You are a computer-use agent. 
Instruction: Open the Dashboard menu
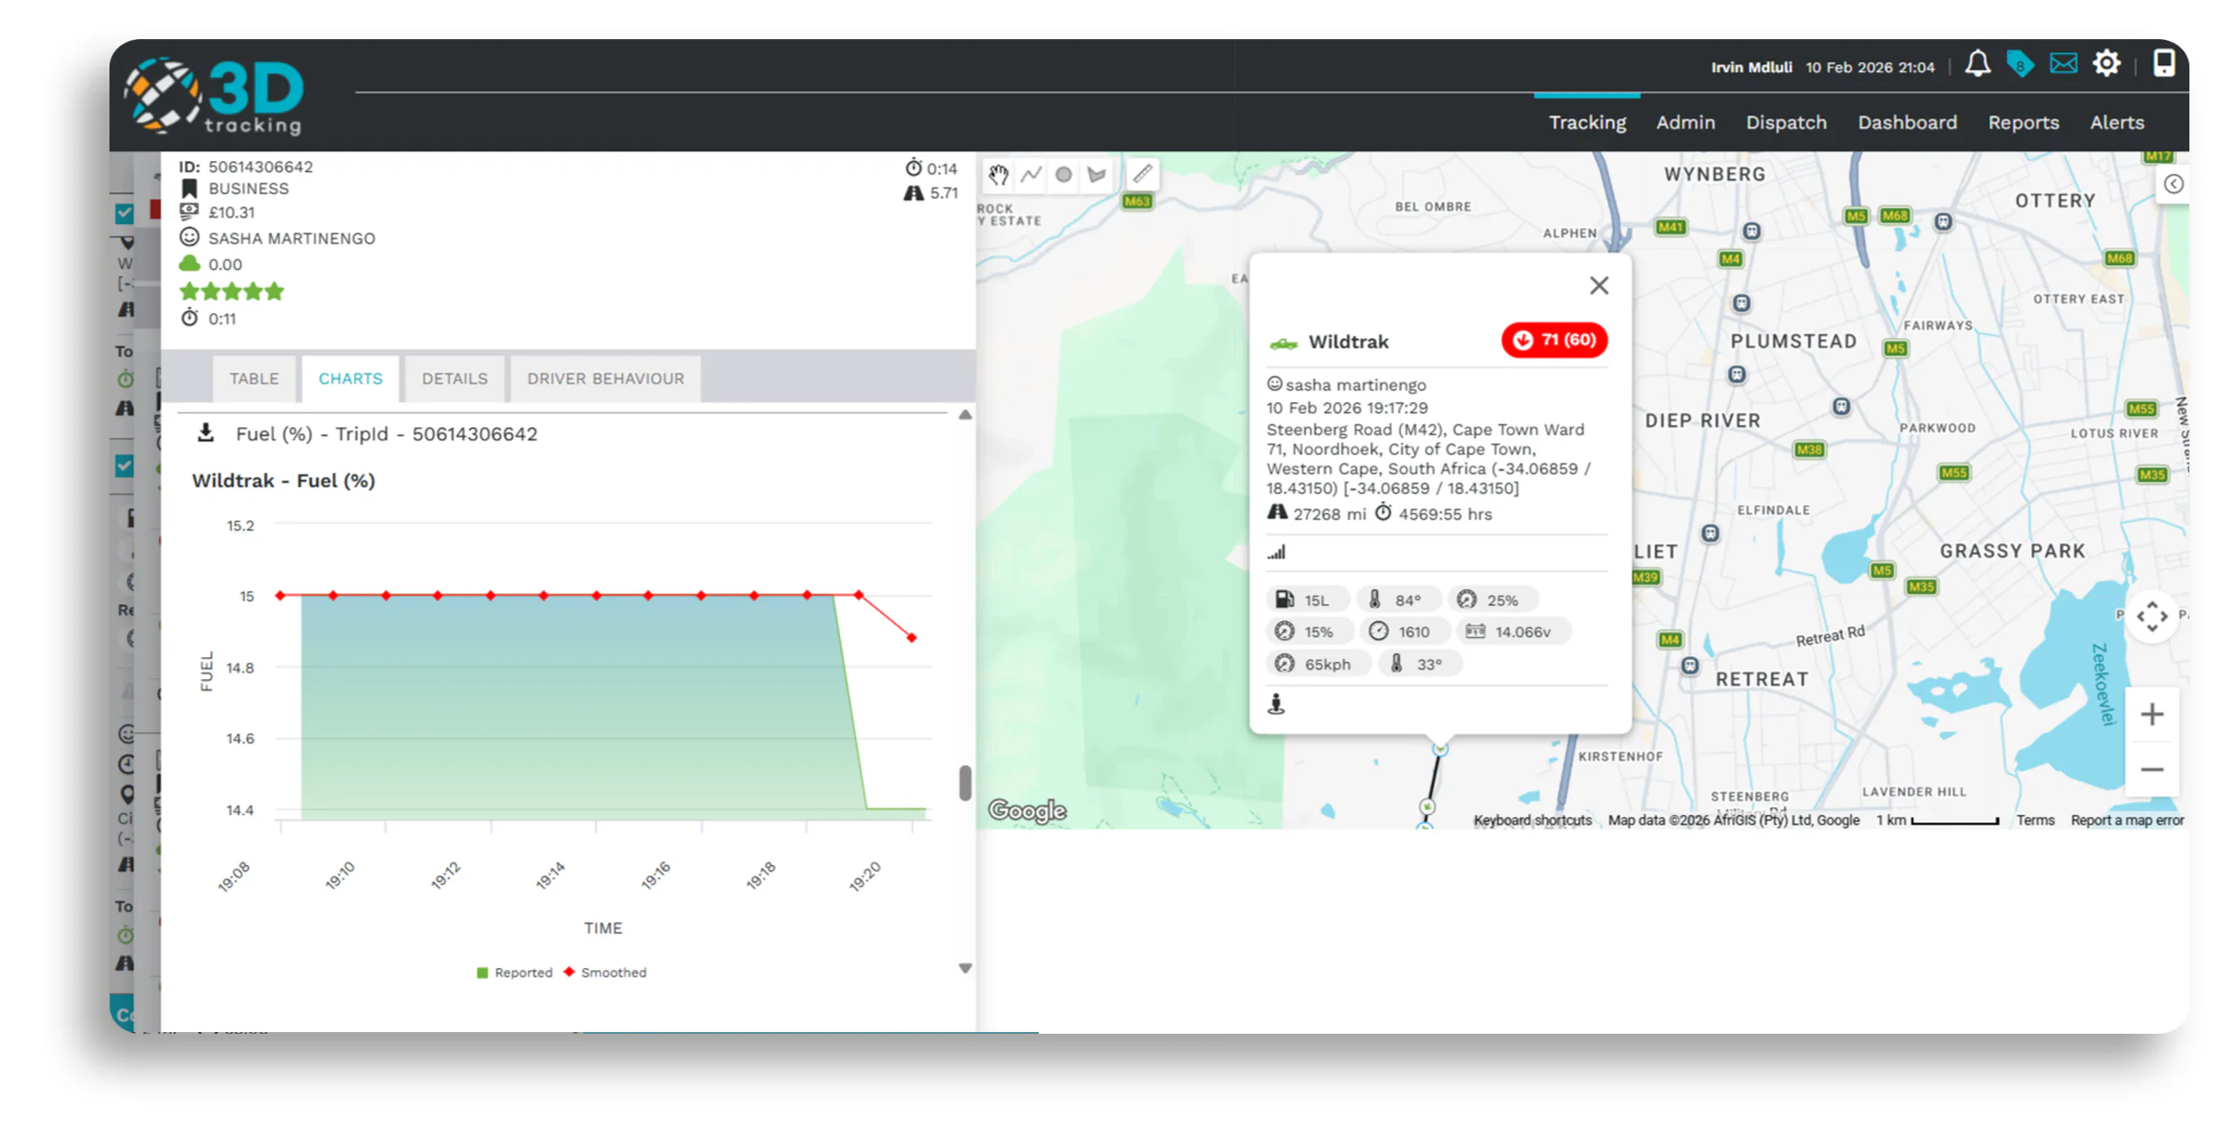pos(1906,123)
